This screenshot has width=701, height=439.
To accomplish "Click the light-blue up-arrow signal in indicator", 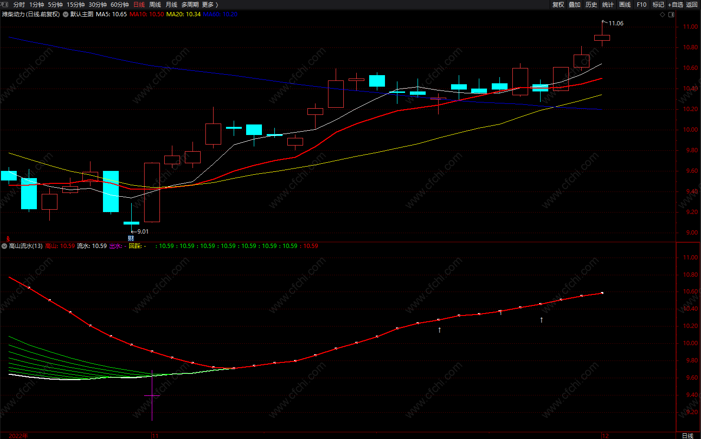I will pyautogui.click(x=542, y=320).
